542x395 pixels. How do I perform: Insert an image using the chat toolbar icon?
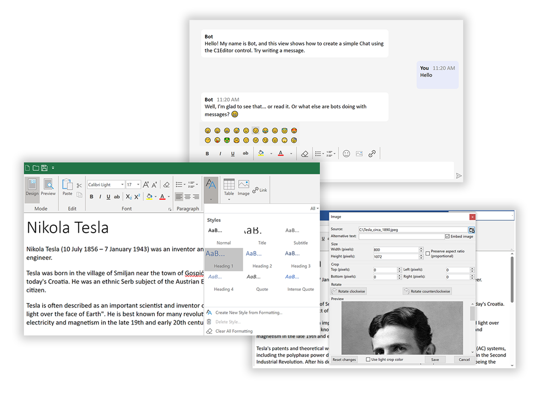click(359, 154)
